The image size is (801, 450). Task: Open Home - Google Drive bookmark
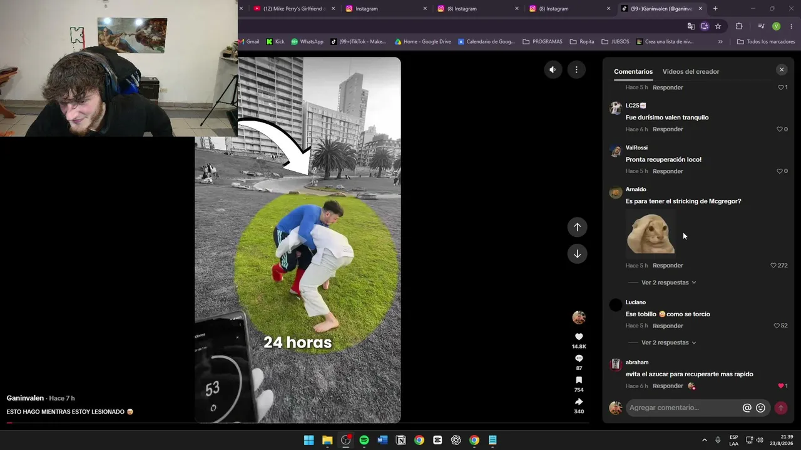pyautogui.click(x=423, y=42)
